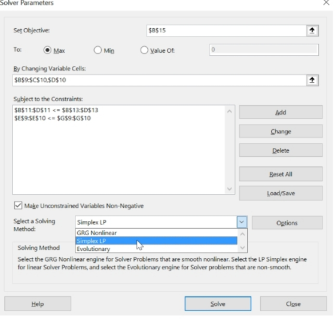This screenshot has height=319, width=335.
Task: Click the constraints list scroll-up arrow
Action: point(230,111)
